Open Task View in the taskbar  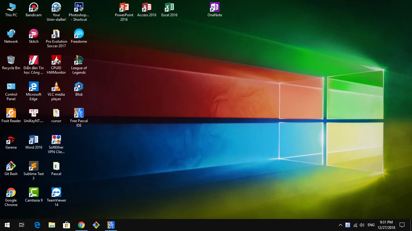coord(22,225)
